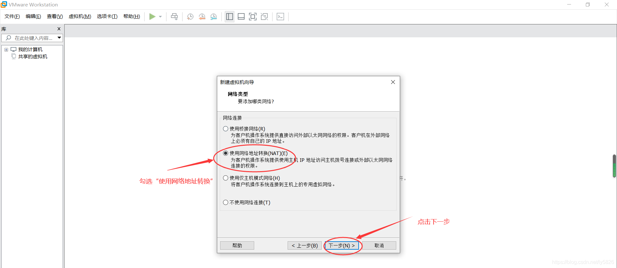Minimize the VMware Workstation window
This screenshot has width=617, height=268.
click(569, 5)
